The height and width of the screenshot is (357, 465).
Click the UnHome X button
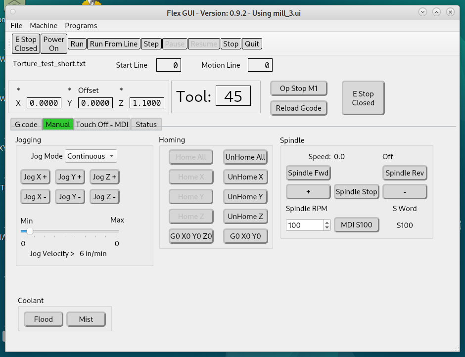(245, 177)
